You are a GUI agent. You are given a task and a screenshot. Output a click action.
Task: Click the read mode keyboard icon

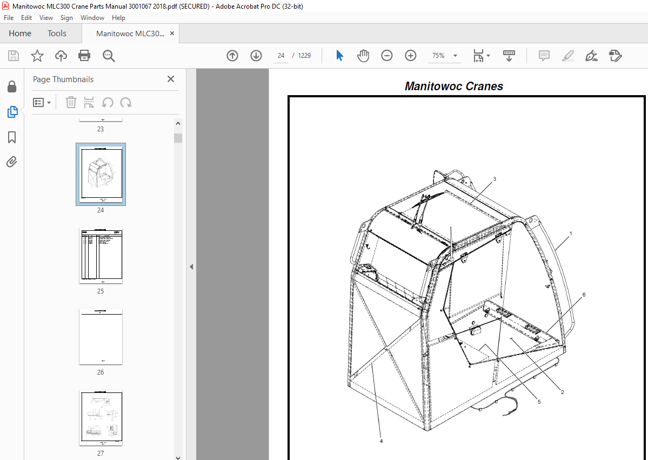coord(509,56)
